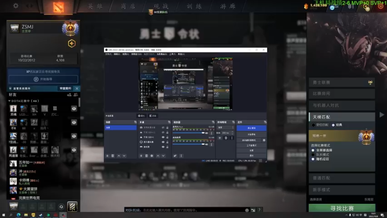
Task: Open the region selection 东南亚
Action: 369,200
